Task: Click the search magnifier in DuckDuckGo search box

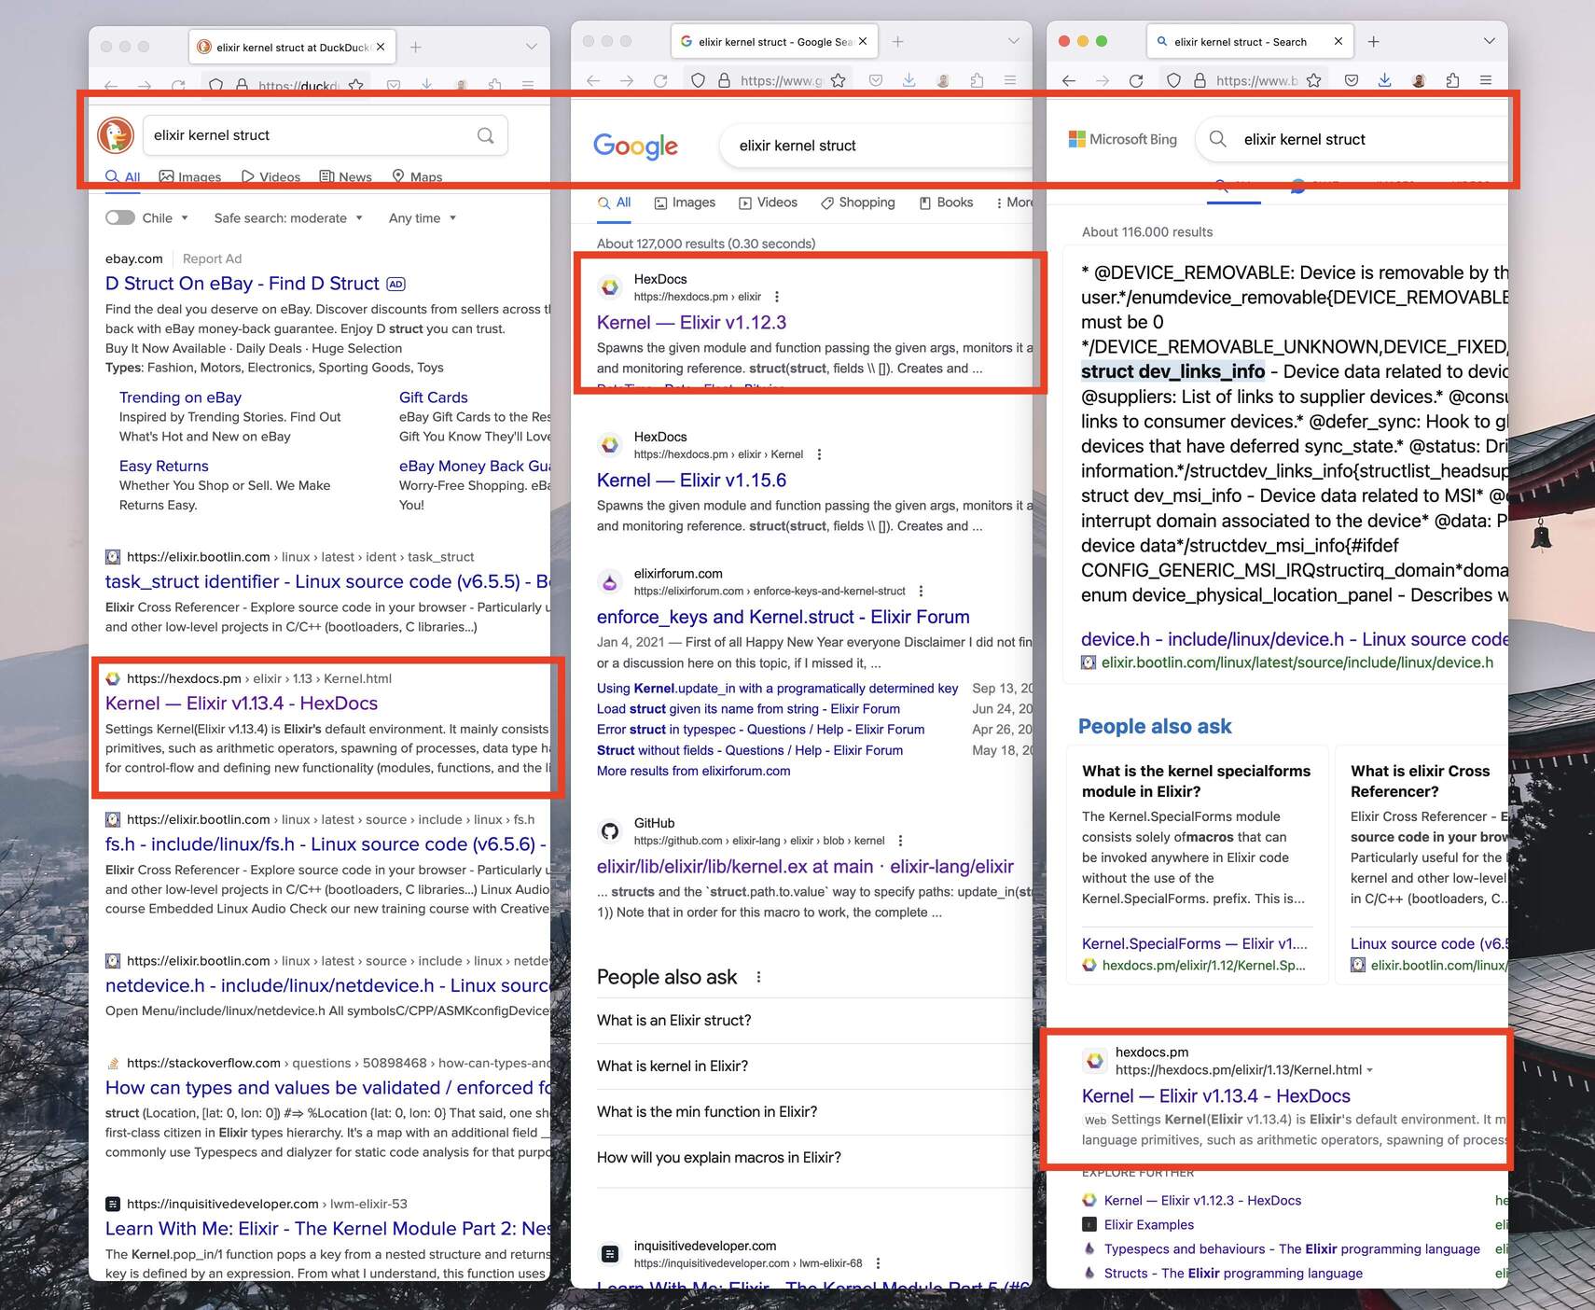Action: (485, 135)
